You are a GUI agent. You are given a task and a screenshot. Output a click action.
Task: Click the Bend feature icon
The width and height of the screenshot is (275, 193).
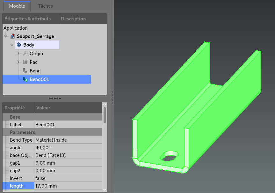25,71
